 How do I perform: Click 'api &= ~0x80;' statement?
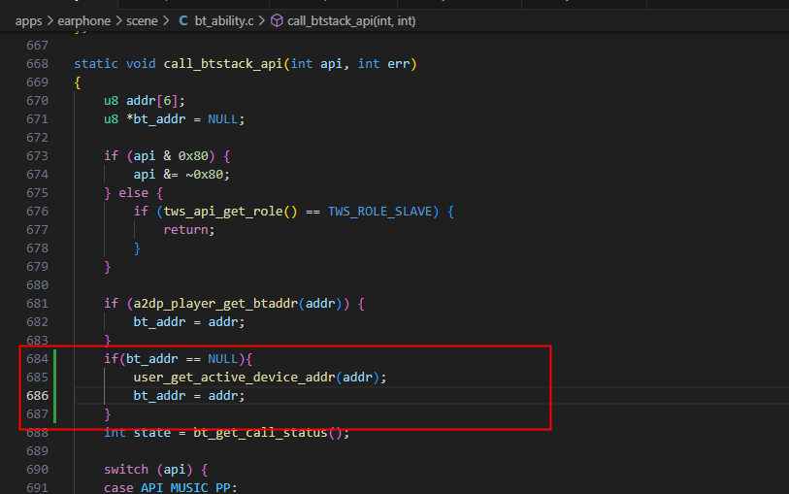pos(181,175)
